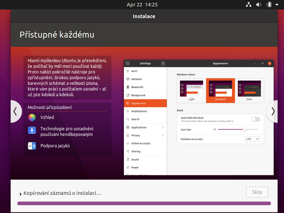Choose the Dark window color theme
284x213 pixels.
coord(250,91)
